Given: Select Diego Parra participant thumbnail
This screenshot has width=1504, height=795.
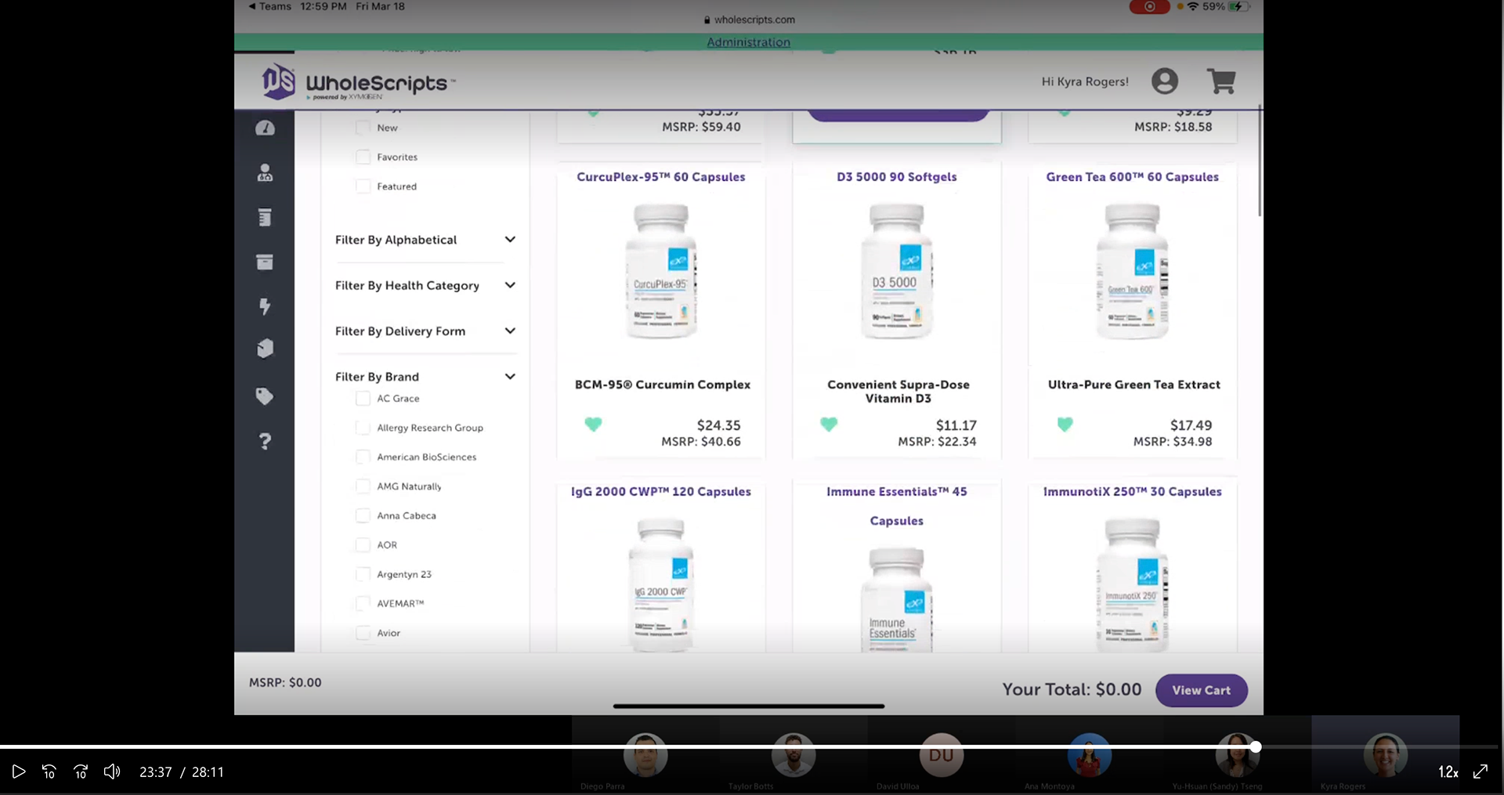Looking at the screenshot, I should pyautogui.click(x=645, y=755).
